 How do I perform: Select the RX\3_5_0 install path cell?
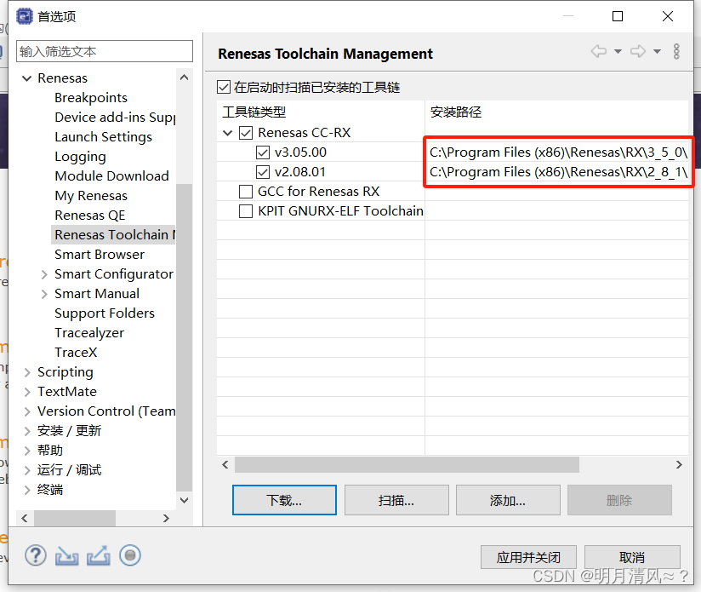[558, 152]
